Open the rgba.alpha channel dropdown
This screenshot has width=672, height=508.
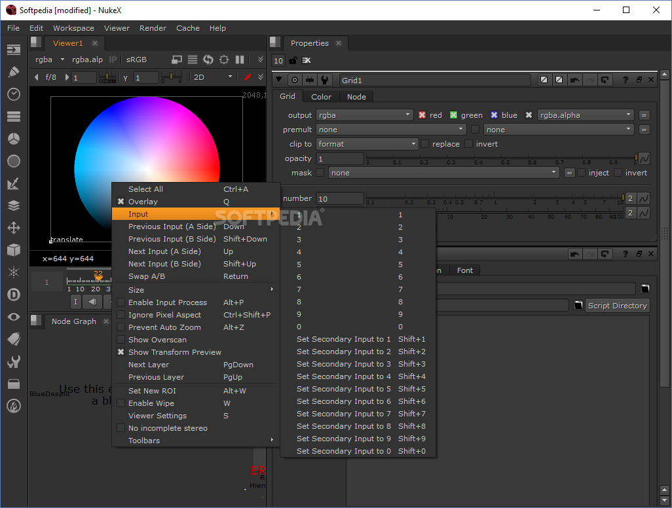[x=586, y=115]
